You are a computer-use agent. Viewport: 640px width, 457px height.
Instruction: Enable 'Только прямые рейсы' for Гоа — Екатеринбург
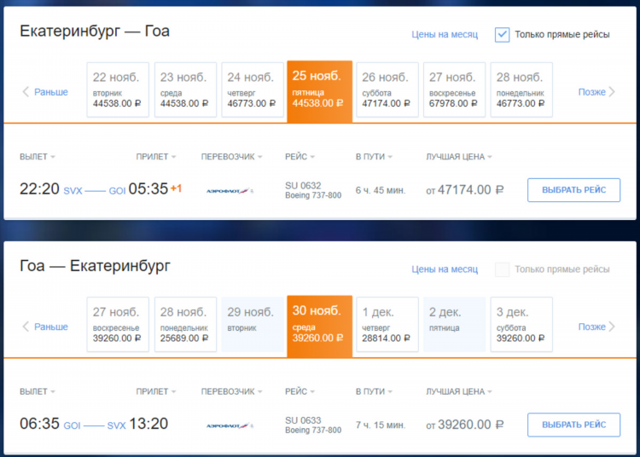click(503, 269)
